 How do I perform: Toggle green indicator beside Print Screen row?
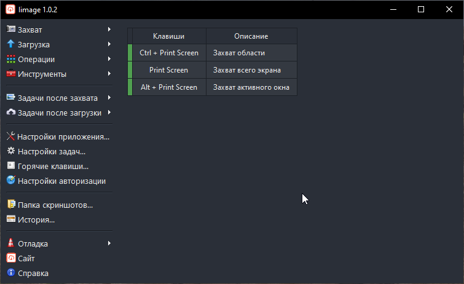click(x=130, y=70)
